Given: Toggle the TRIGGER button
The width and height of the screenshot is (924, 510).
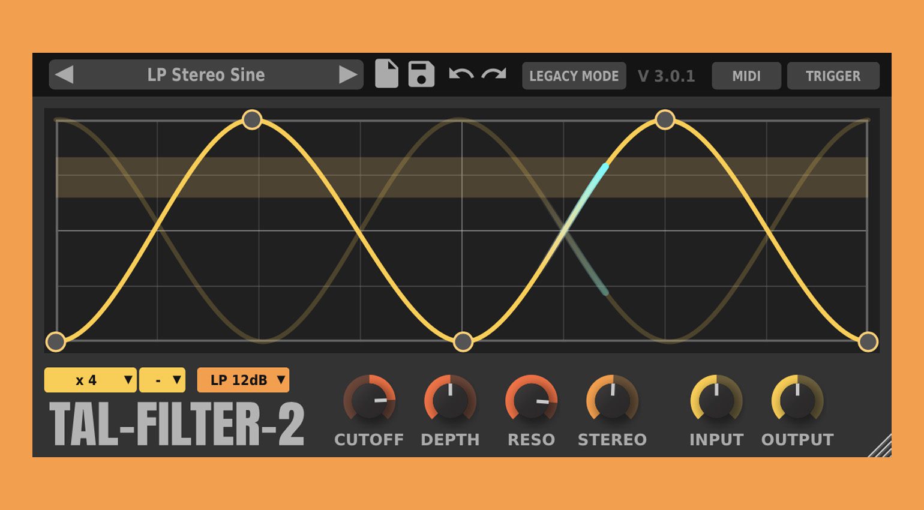Looking at the screenshot, I should [x=833, y=76].
